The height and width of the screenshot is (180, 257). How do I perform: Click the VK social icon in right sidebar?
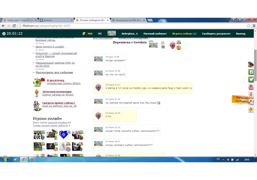click(251, 72)
